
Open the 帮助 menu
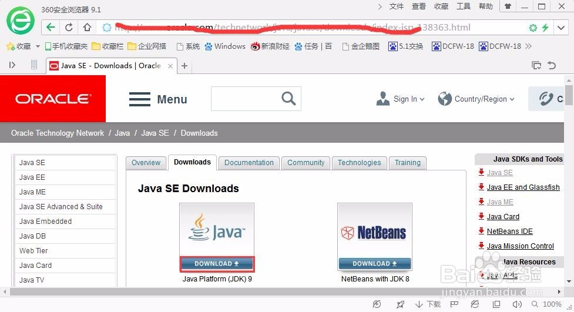pyautogui.click(x=486, y=6)
